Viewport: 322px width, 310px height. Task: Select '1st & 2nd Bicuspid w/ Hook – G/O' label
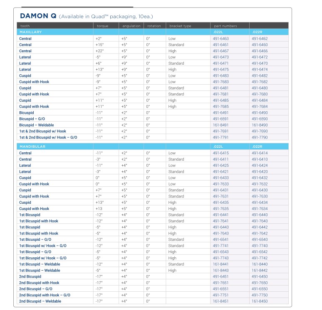48,137
